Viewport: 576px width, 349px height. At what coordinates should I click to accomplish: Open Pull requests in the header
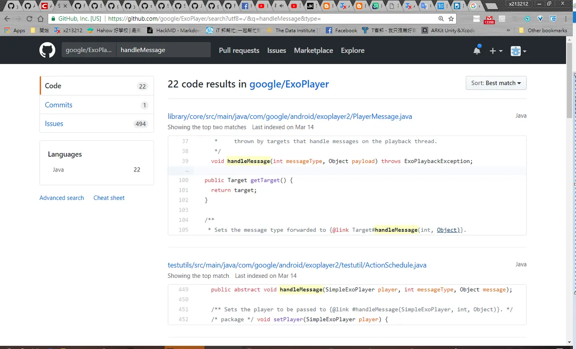click(239, 50)
